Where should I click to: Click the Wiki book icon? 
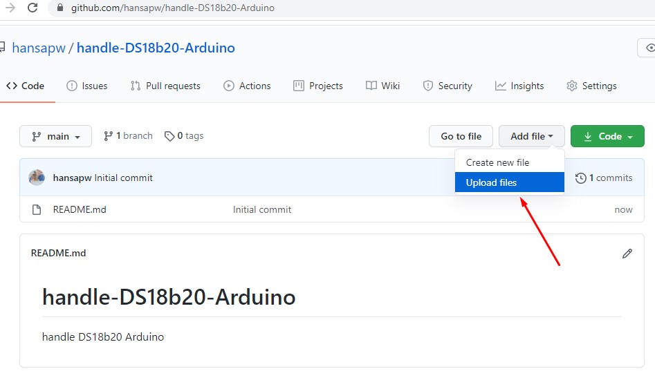click(371, 86)
